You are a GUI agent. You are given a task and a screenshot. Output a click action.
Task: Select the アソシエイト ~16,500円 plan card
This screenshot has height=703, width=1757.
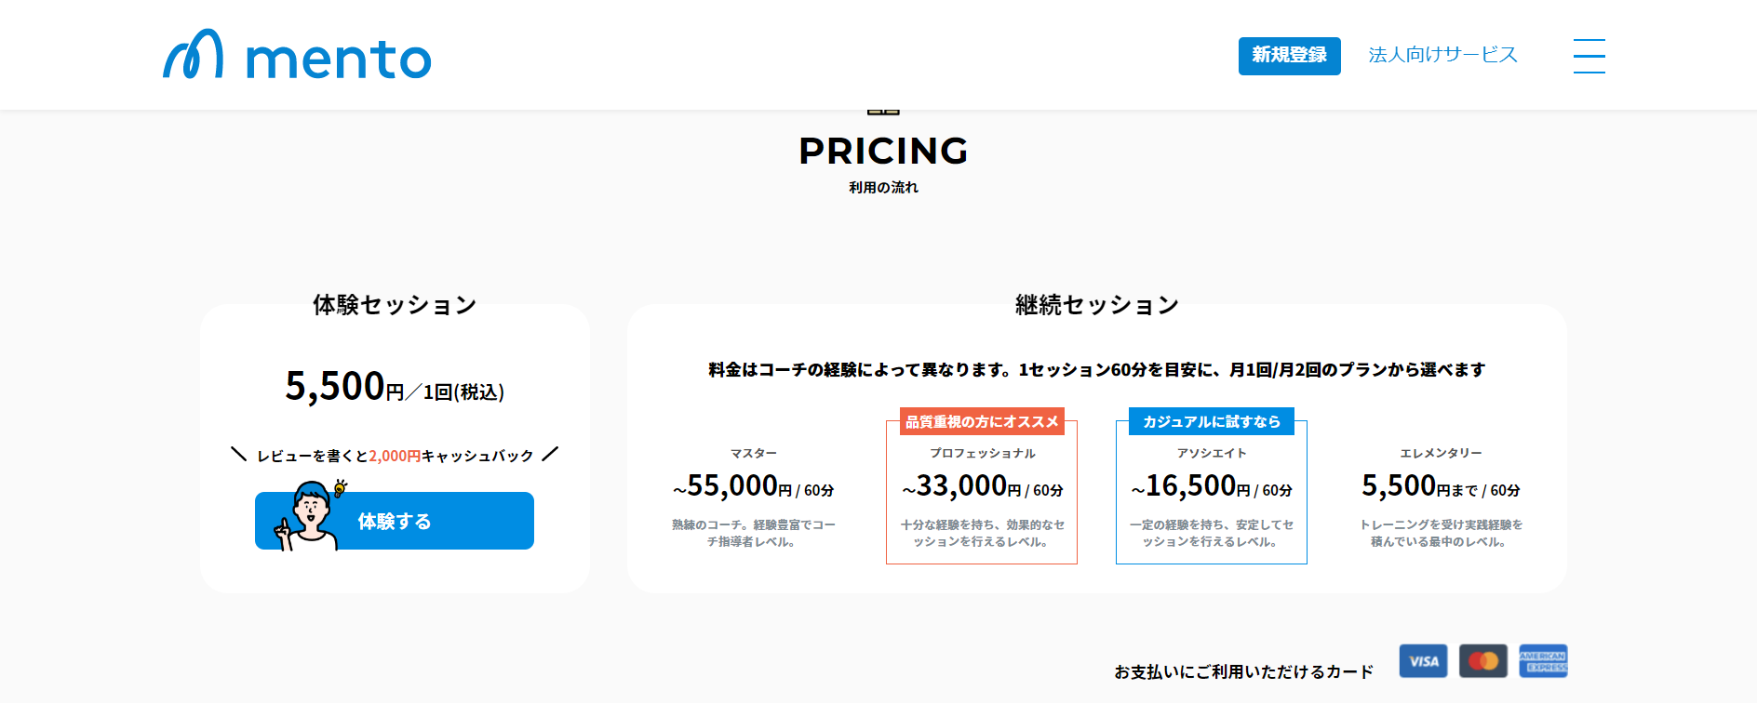click(1212, 493)
